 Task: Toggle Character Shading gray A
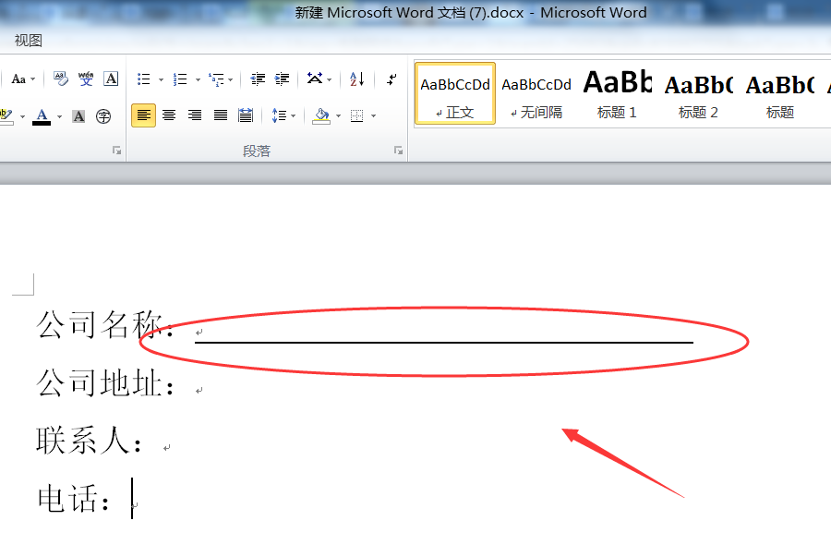[x=78, y=116]
